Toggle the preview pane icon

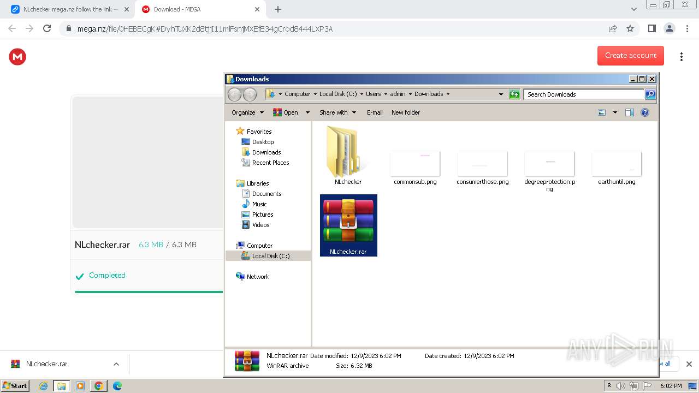pos(630,112)
